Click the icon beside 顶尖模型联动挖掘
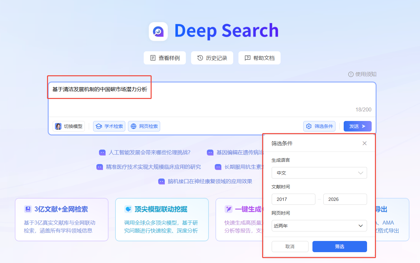 point(128,209)
